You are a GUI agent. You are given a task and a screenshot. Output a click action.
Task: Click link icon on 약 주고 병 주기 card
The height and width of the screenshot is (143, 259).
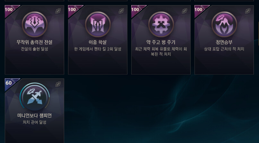coord(185,11)
